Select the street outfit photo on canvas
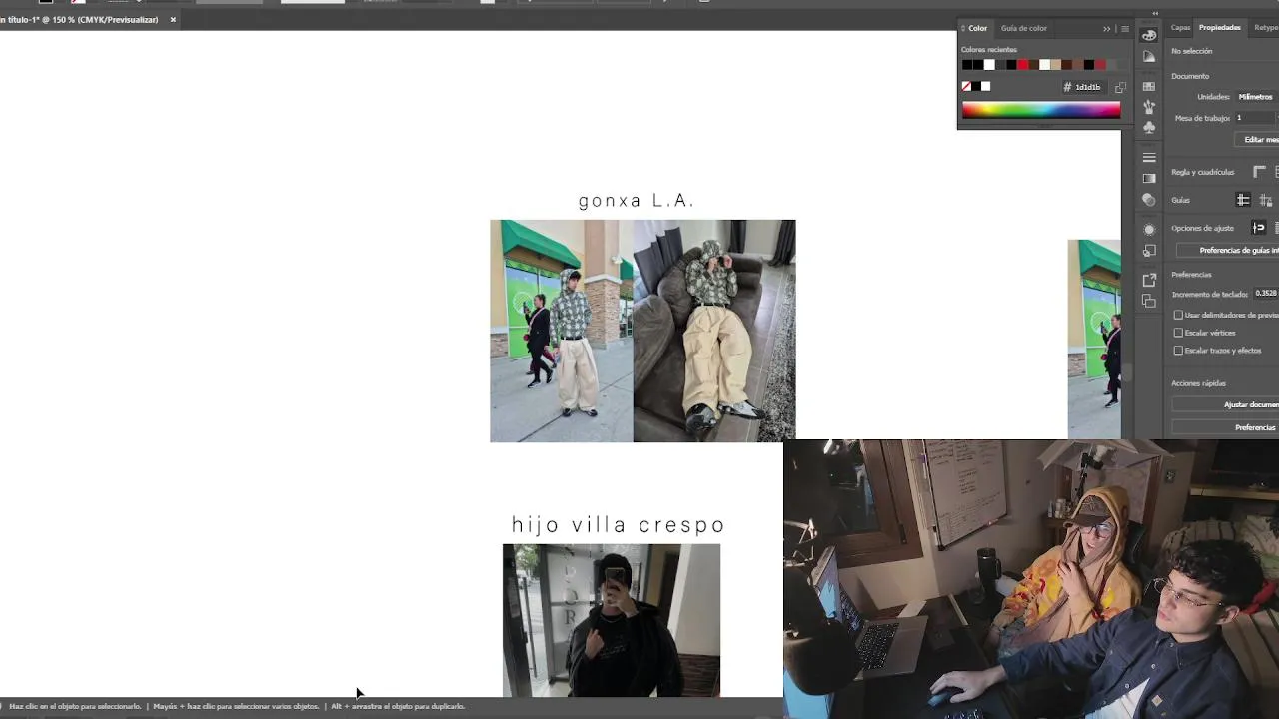Screen dimensions: 1279x719 [562, 331]
